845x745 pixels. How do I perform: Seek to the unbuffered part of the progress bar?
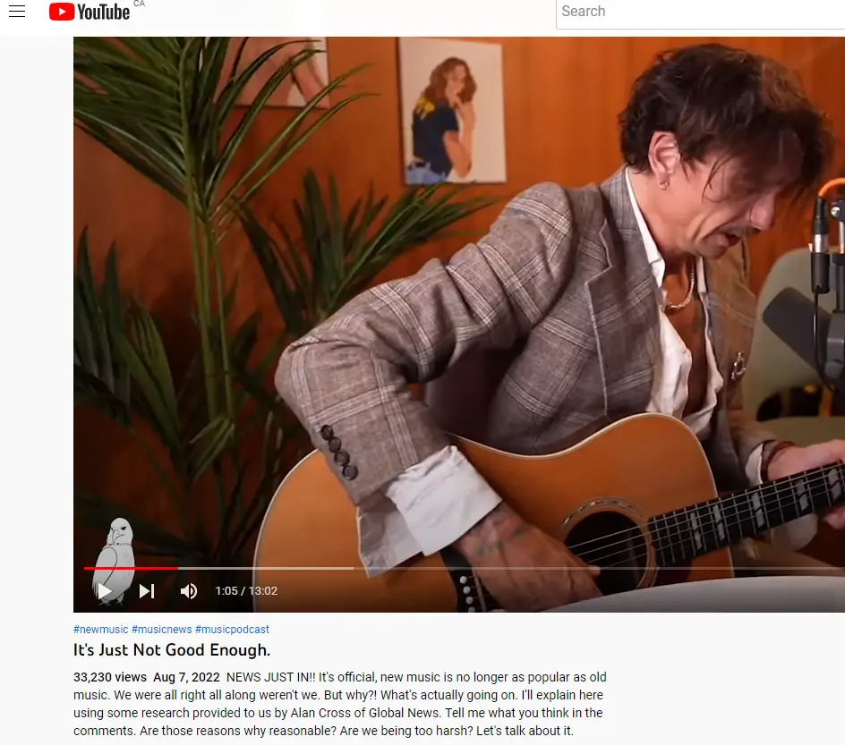[x=599, y=568]
